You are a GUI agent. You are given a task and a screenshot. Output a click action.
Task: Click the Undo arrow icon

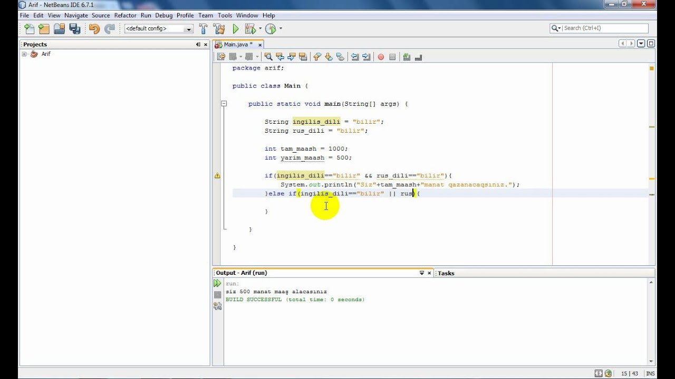(94, 29)
